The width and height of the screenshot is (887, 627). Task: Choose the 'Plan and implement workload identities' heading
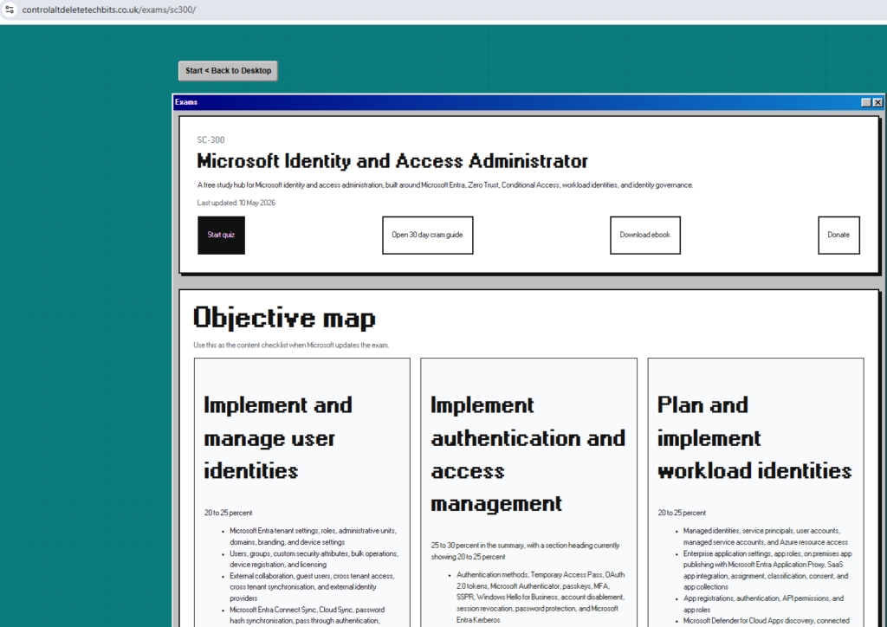(754, 437)
